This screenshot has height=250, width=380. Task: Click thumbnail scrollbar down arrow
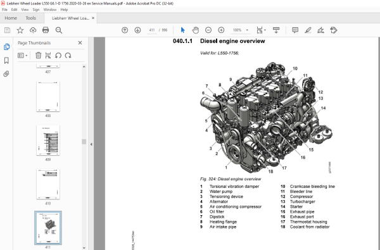84,248
